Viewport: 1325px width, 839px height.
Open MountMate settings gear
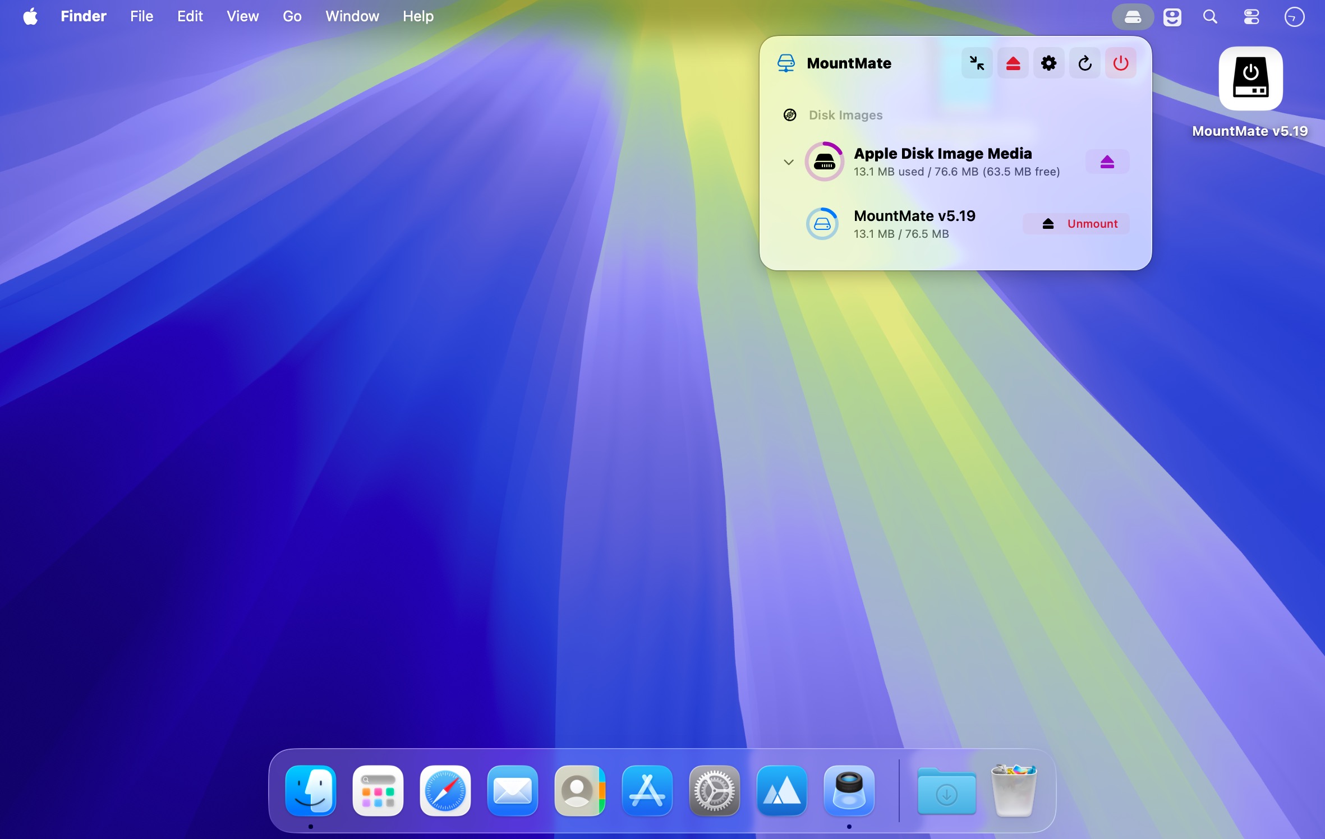[x=1048, y=63]
